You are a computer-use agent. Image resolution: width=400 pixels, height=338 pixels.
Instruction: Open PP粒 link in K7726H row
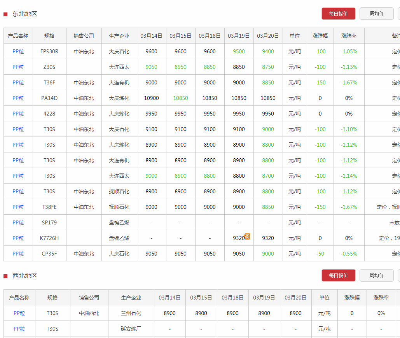(18, 238)
